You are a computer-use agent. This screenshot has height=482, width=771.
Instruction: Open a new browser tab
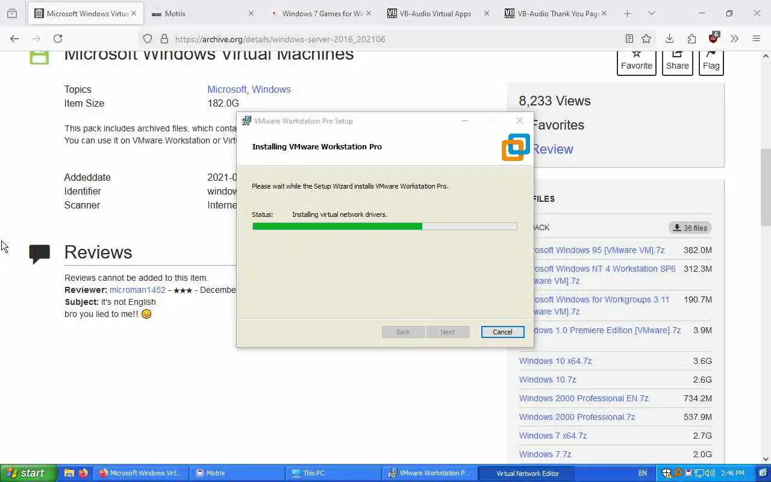[x=628, y=13]
